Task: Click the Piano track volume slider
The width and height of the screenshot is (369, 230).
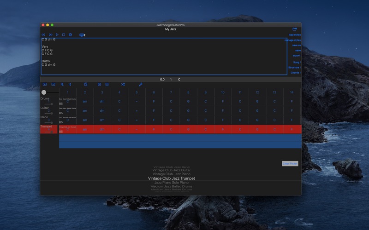Action: click(x=49, y=122)
